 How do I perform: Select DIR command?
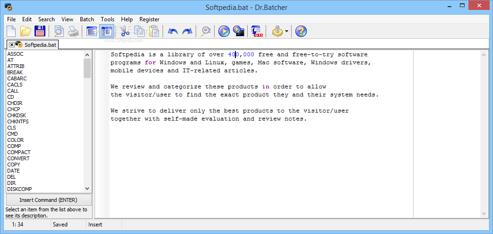tap(44, 183)
